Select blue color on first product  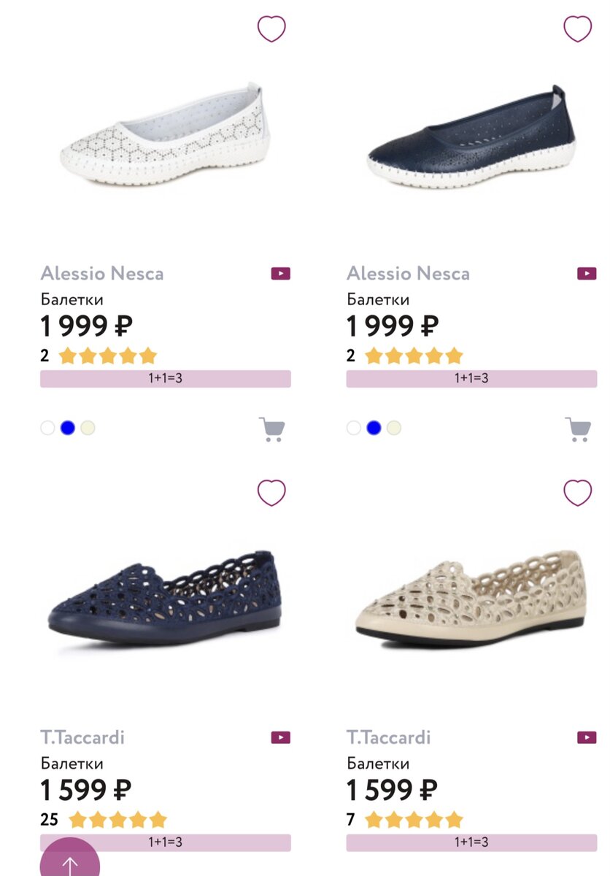pos(68,428)
